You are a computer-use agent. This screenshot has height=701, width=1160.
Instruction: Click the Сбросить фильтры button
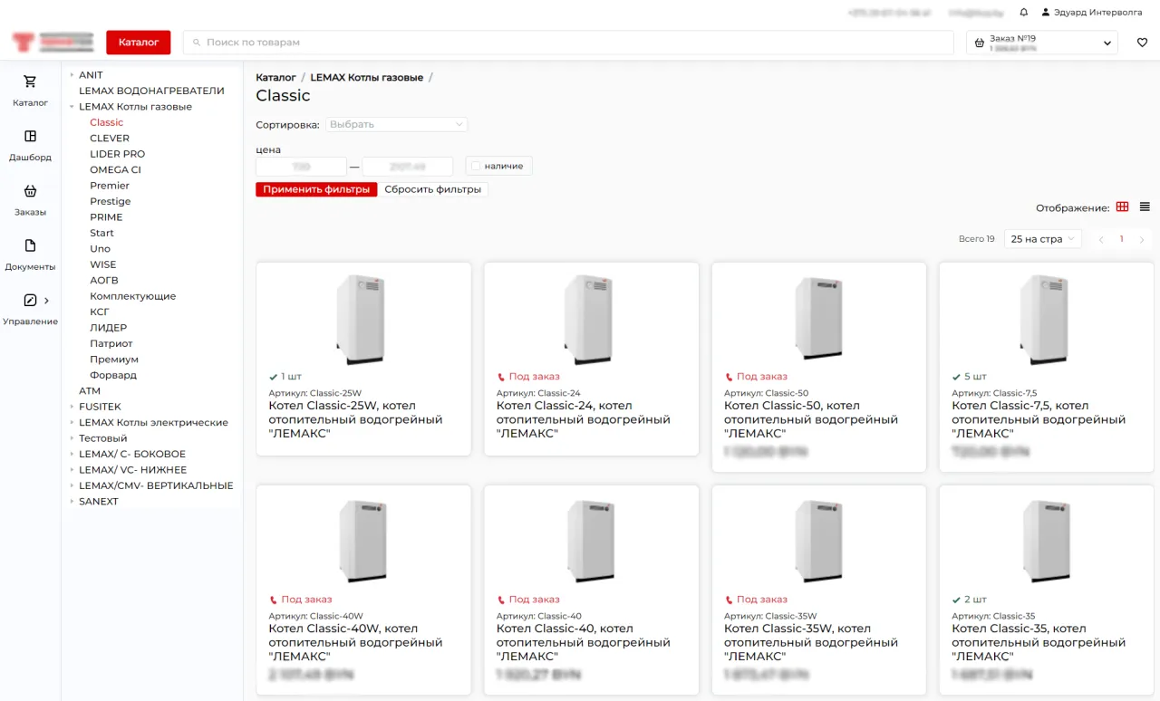(432, 189)
